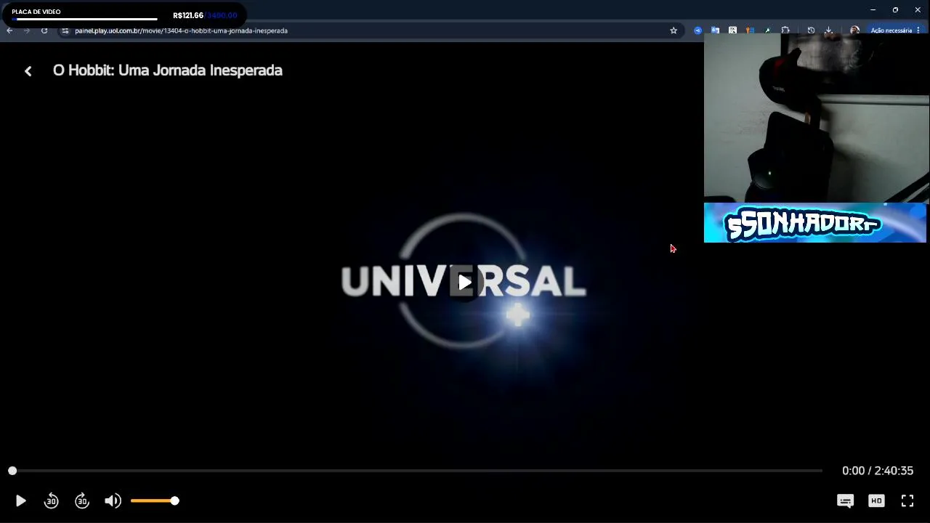Open the extensions puzzle-piece menu
The width and height of the screenshot is (930, 523).
[x=785, y=31]
